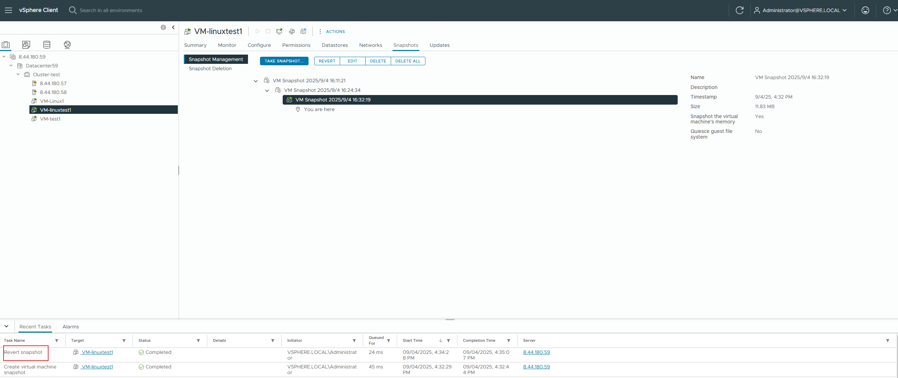Select VM-test1 in inventory tree
898x378 pixels.
[50, 119]
